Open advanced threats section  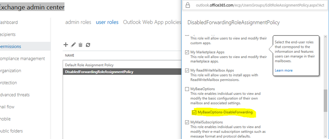click(x=15, y=95)
